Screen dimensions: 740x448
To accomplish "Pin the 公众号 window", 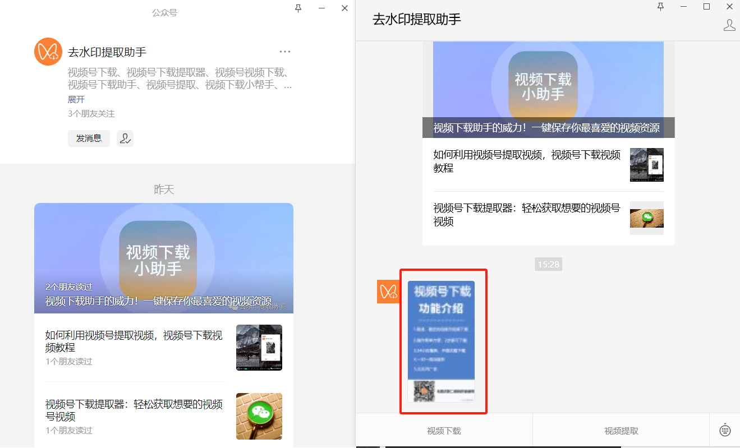I will pos(298,8).
